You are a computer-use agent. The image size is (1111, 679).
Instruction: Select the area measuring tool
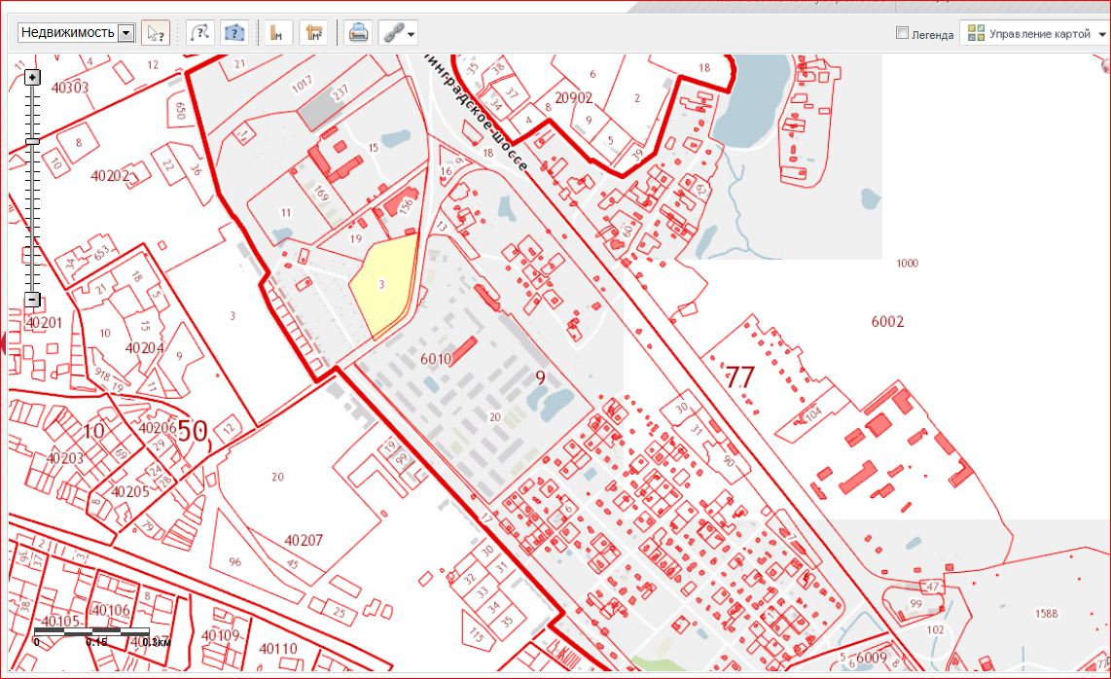click(x=312, y=33)
